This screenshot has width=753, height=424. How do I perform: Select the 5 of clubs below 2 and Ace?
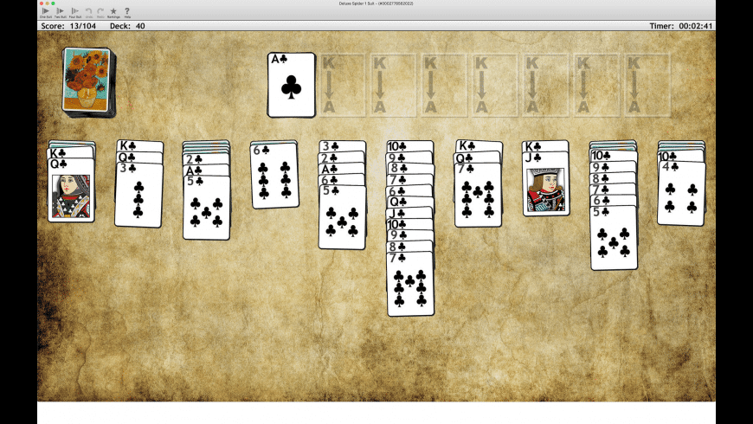click(207, 208)
